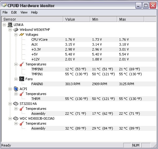Click the LENKA computer icon
158x149 pixels.
coord(10,25)
